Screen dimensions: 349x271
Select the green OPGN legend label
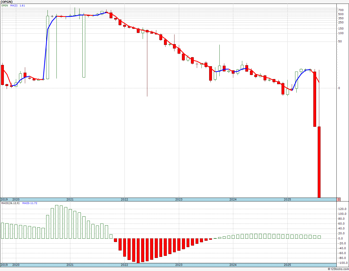4,5
